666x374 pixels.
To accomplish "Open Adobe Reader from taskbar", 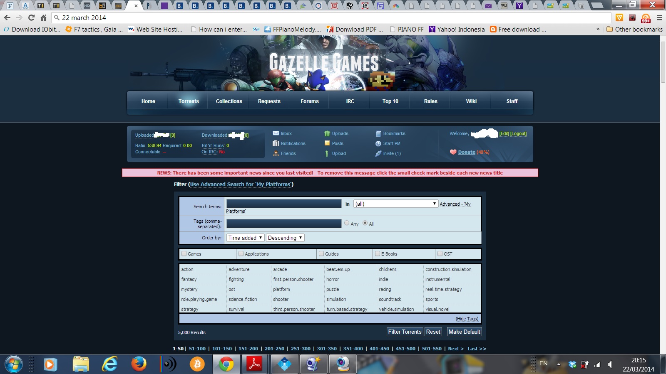I will click(x=254, y=364).
